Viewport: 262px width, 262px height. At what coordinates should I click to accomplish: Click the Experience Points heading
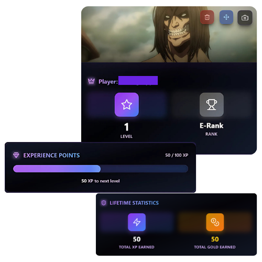click(x=51, y=155)
